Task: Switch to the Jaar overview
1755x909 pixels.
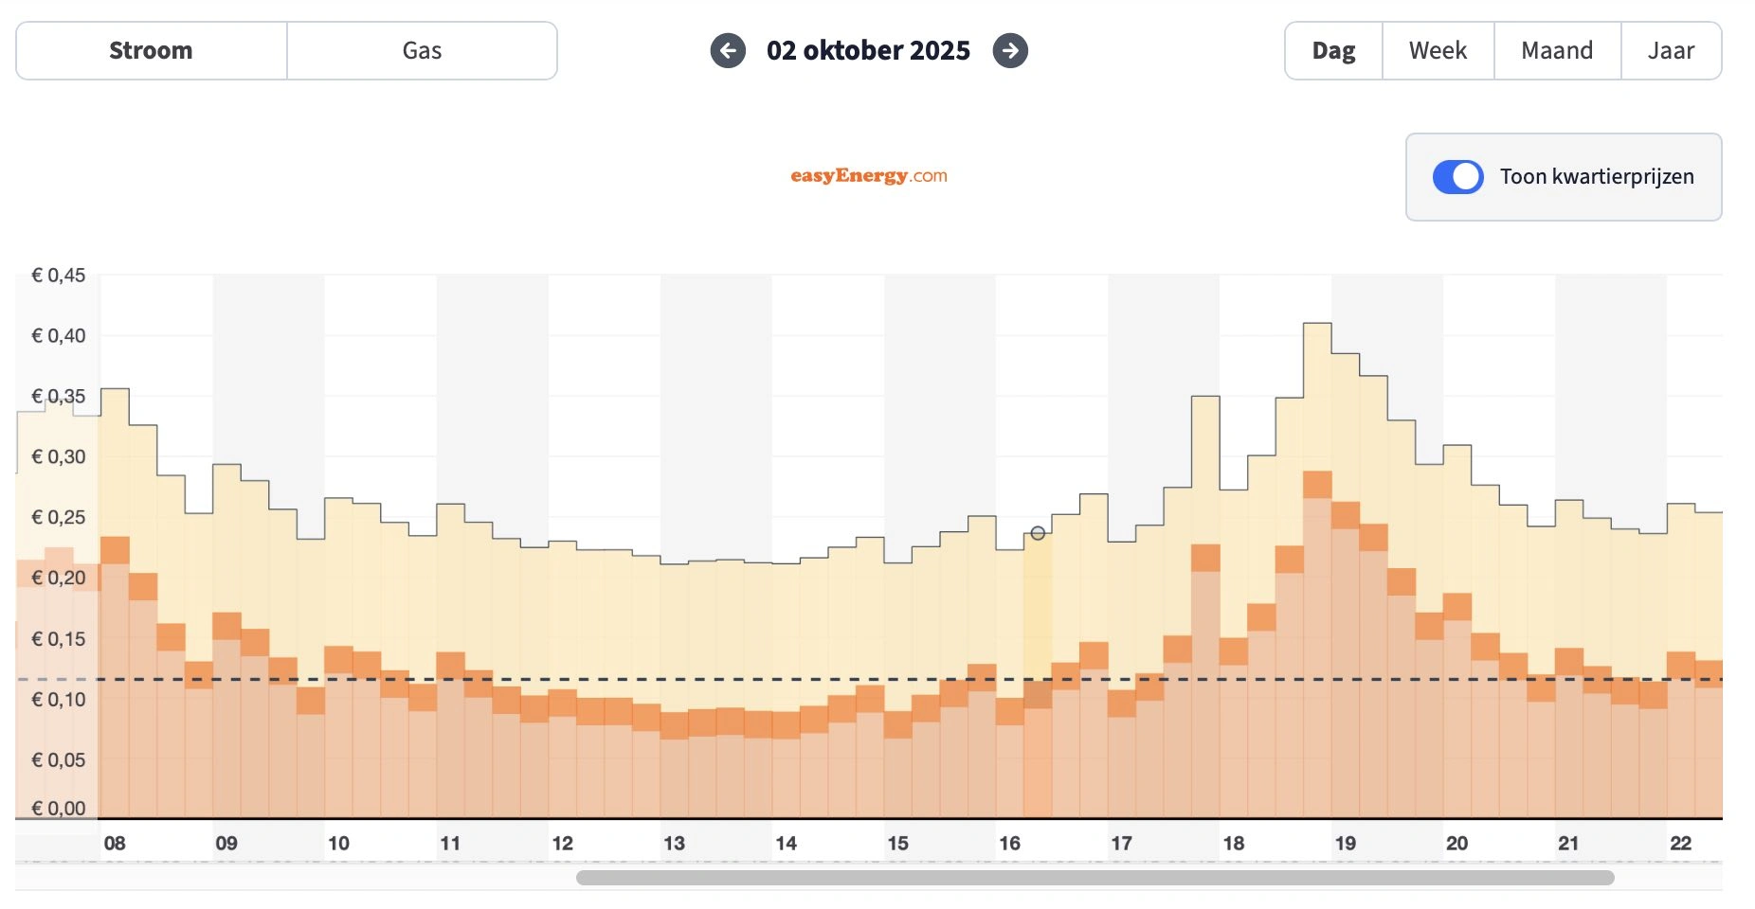Action: tap(1673, 50)
